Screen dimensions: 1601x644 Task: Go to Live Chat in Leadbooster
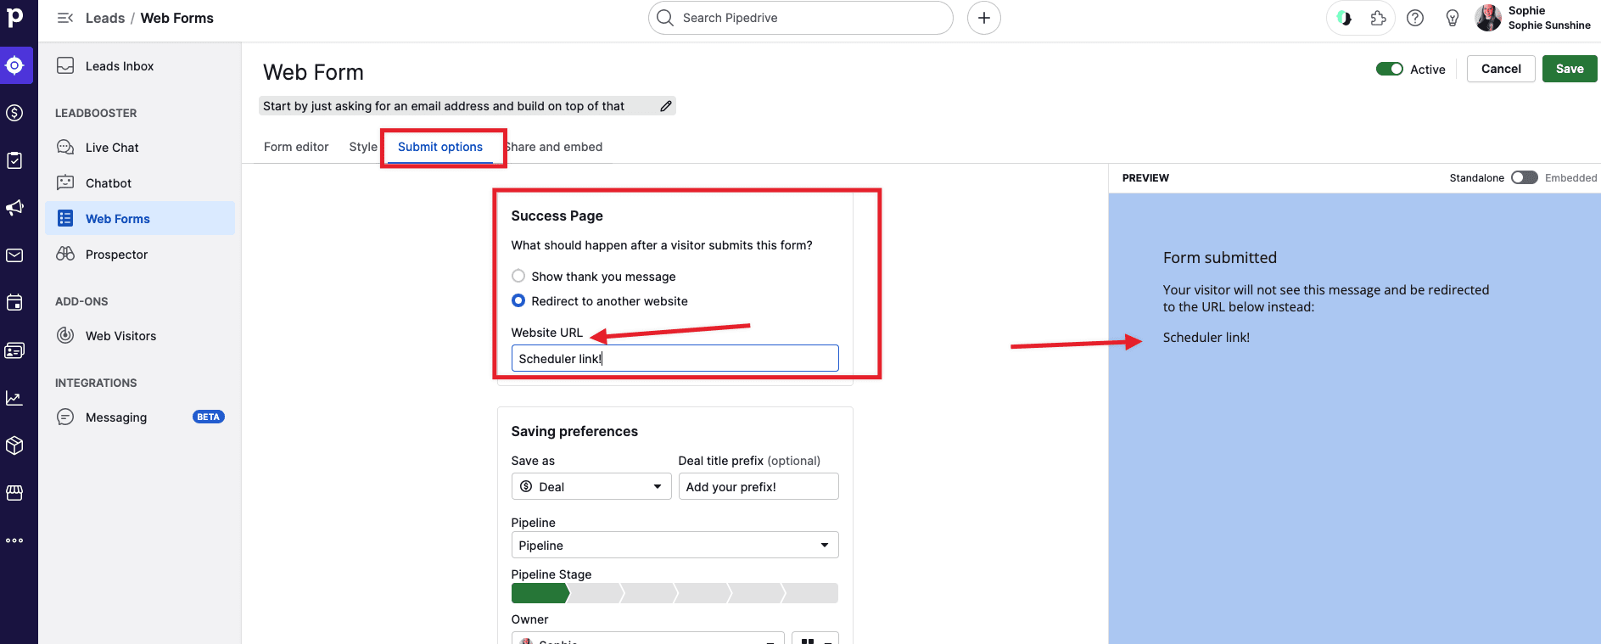(x=112, y=148)
